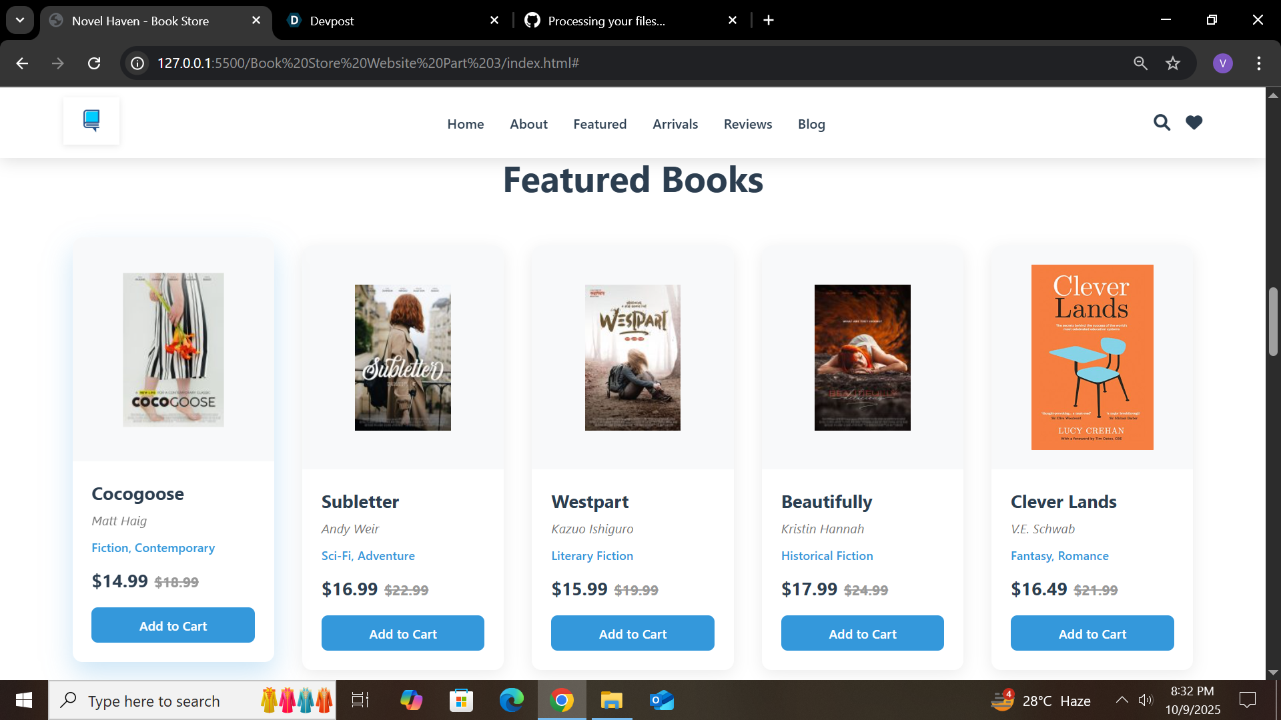Open the Chrome profile avatar V
Image resolution: width=1281 pixels, height=720 pixels.
[1223, 63]
